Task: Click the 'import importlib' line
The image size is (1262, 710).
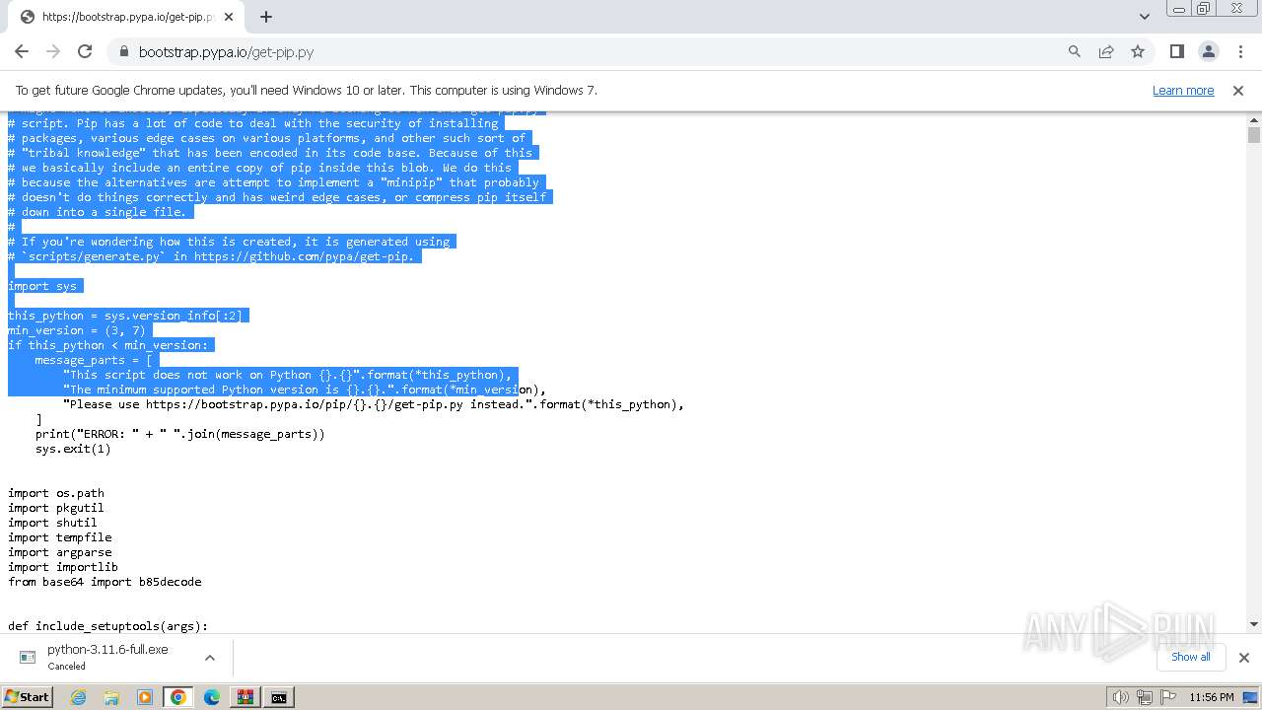Action: [x=63, y=567]
